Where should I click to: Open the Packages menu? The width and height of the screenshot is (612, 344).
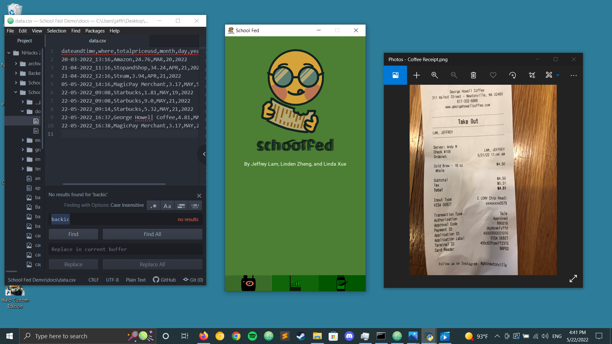[x=95, y=31]
